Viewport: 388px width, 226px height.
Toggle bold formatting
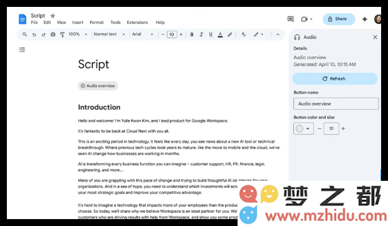(x=192, y=35)
